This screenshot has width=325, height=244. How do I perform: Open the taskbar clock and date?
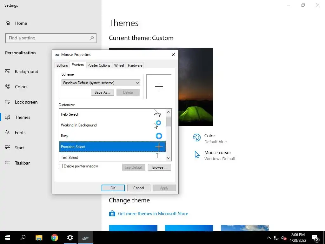pyautogui.click(x=298, y=238)
